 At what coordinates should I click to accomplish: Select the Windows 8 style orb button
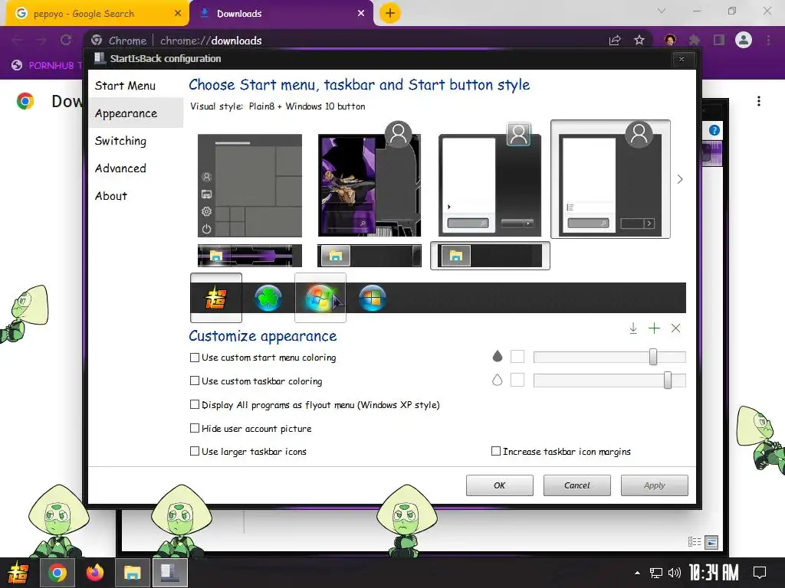click(x=373, y=298)
